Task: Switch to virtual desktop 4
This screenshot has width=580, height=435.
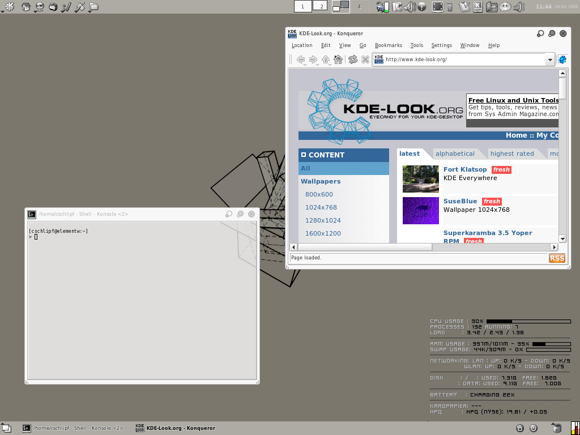Action: tap(359, 6)
